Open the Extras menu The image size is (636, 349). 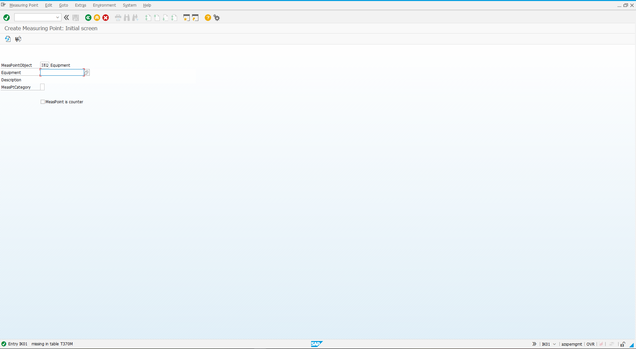80,5
